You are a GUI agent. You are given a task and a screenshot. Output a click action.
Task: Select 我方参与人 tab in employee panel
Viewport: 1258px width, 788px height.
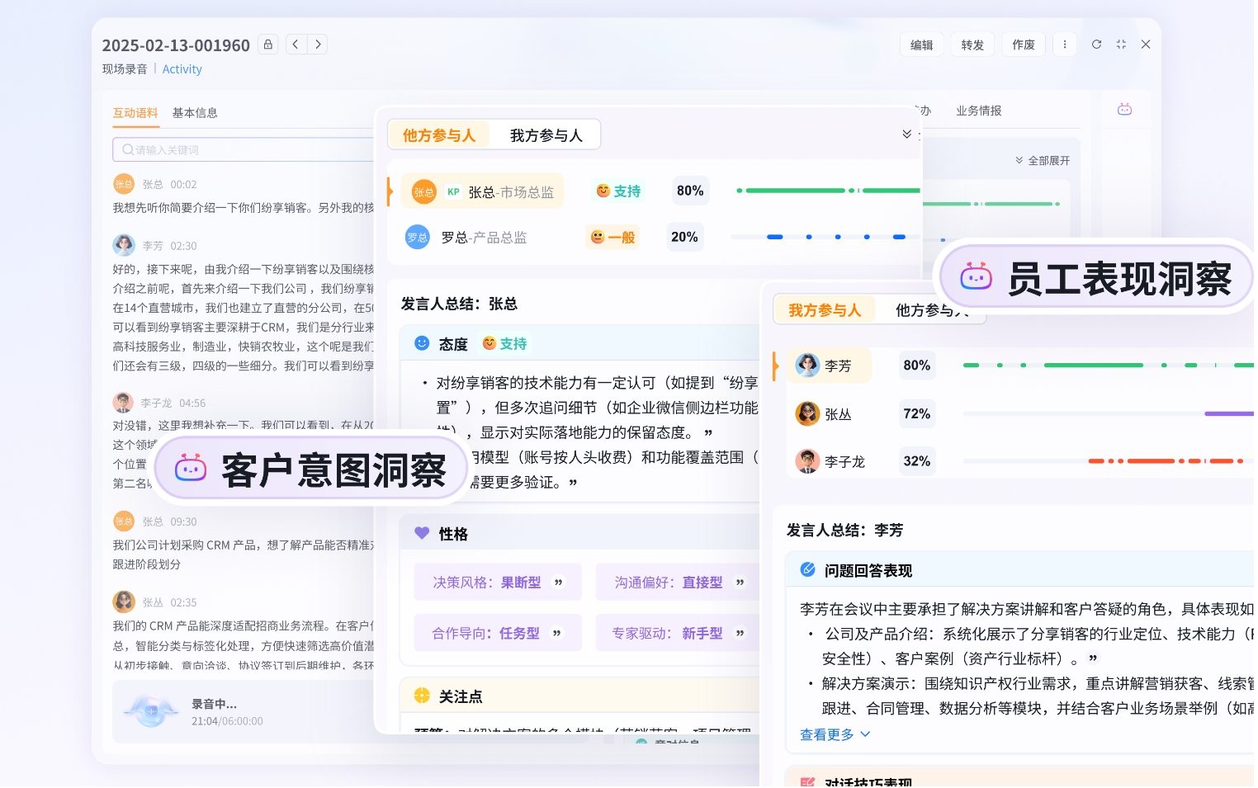(825, 310)
